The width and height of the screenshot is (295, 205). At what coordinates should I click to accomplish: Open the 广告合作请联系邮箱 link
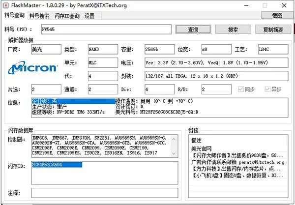[x=237, y=162]
